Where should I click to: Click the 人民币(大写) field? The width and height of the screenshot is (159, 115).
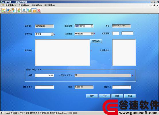tap(103, 75)
